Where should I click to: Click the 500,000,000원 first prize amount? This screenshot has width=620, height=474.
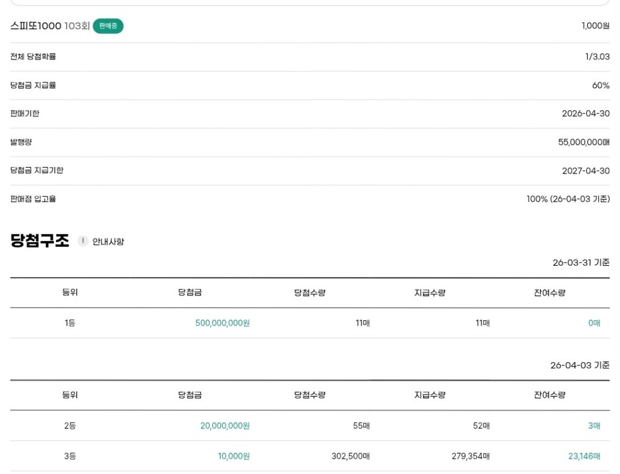[222, 323]
